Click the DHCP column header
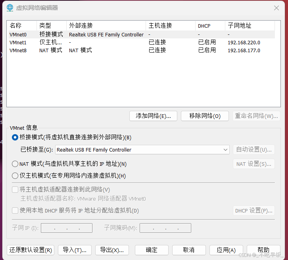288x260 pixels. [x=210, y=25]
